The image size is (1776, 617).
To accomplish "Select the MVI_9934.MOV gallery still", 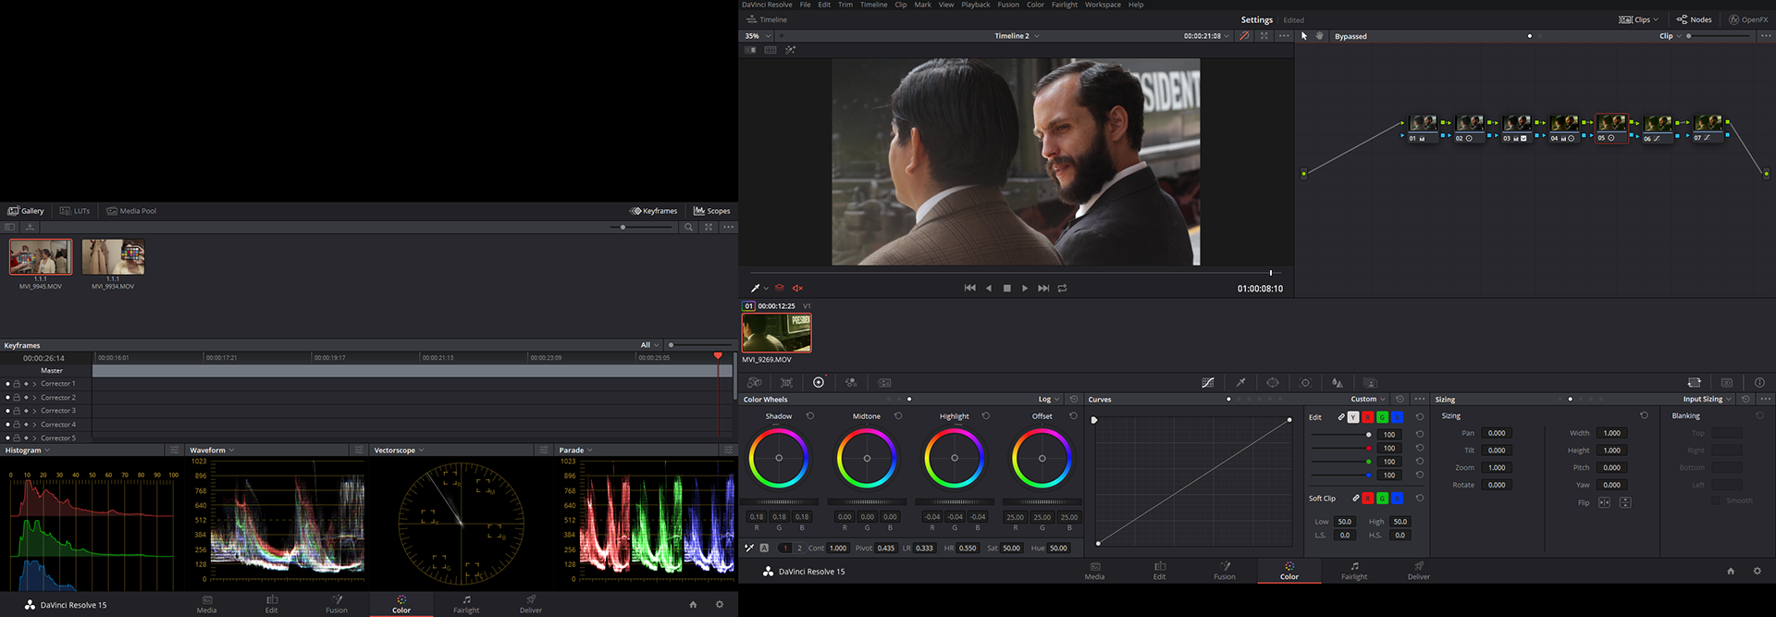I will [x=113, y=257].
